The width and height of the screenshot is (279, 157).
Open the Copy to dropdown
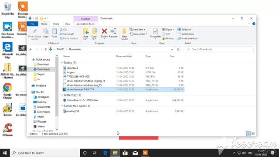click(94, 34)
